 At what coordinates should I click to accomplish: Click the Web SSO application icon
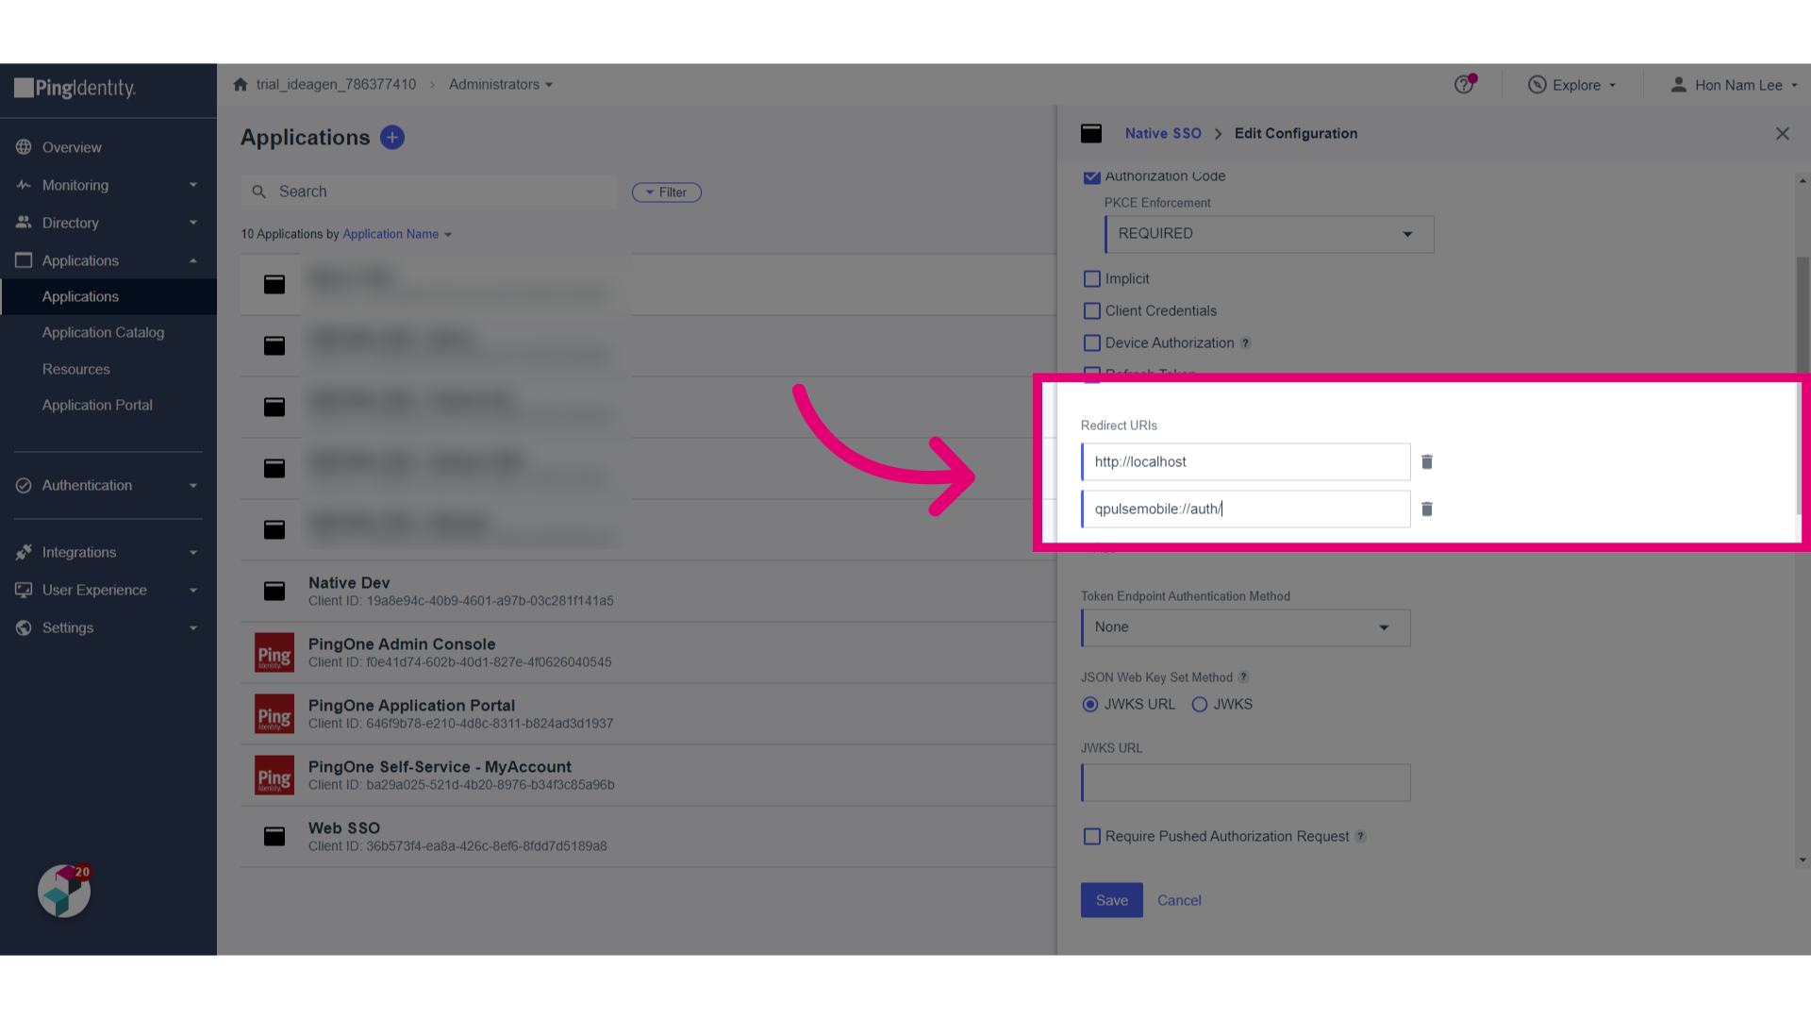(274, 837)
